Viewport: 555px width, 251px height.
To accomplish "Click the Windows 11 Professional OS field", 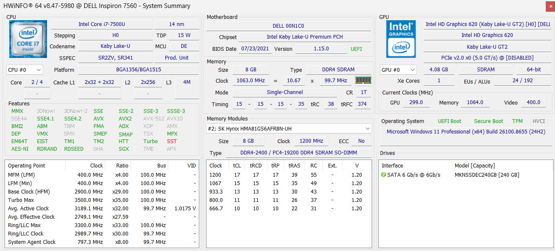I will point(466,132).
